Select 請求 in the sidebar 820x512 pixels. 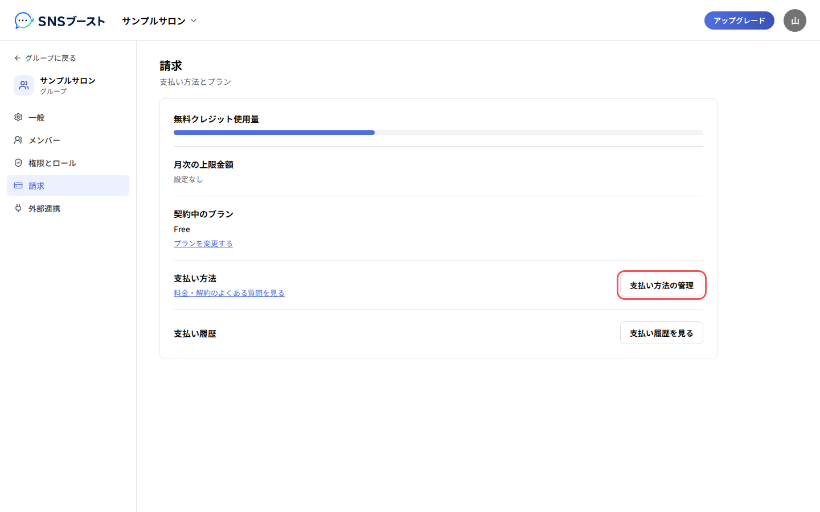pos(68,185)
